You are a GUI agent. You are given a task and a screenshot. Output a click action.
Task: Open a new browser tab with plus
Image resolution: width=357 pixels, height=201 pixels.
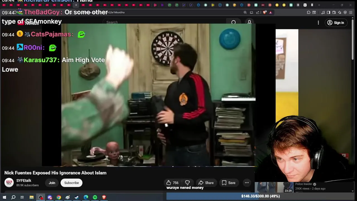click(319, 5)
